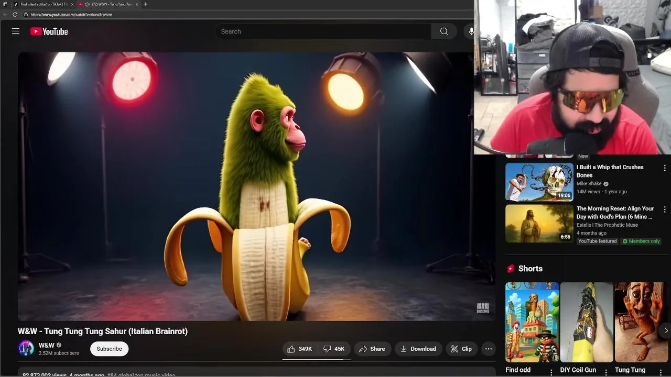Reload the page with the refresh icon
The image size is (671, 377).
pos(15,15)
